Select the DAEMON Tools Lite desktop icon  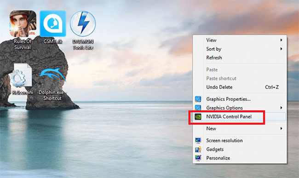pyautogui.click(x=83, y=24)
